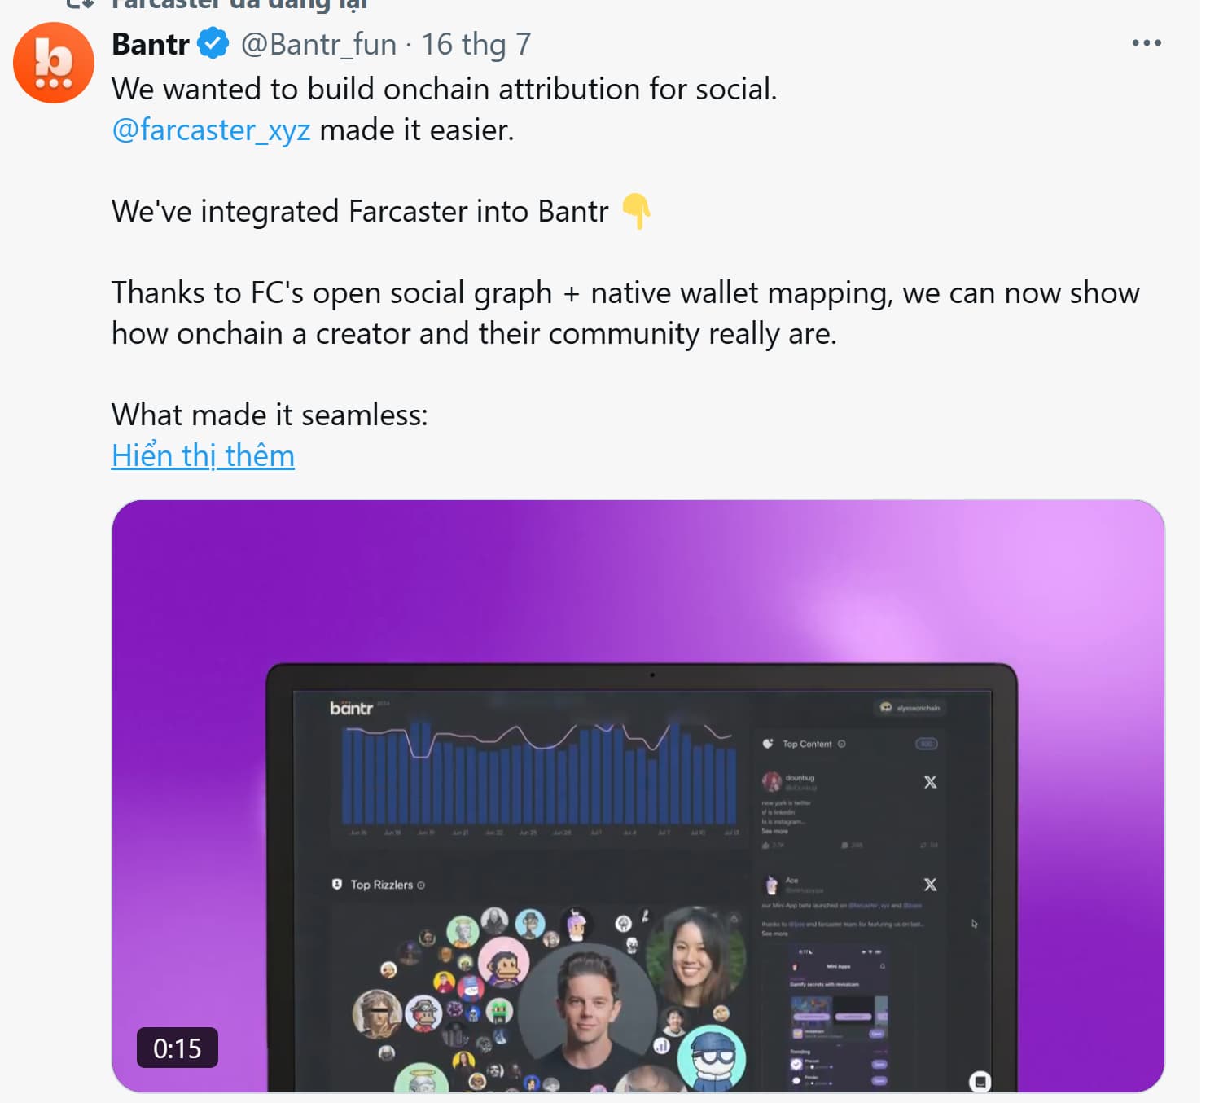The width and height of the screenshot is (1219, 1103).
Task: Open the tweet's three-dot options menu
Action: tap(1147, 42)
